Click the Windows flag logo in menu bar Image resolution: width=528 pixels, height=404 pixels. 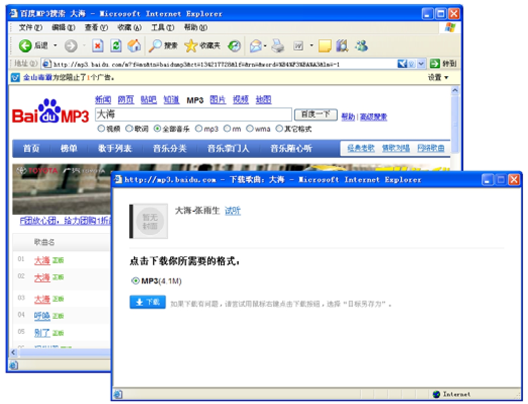[450, 28]
